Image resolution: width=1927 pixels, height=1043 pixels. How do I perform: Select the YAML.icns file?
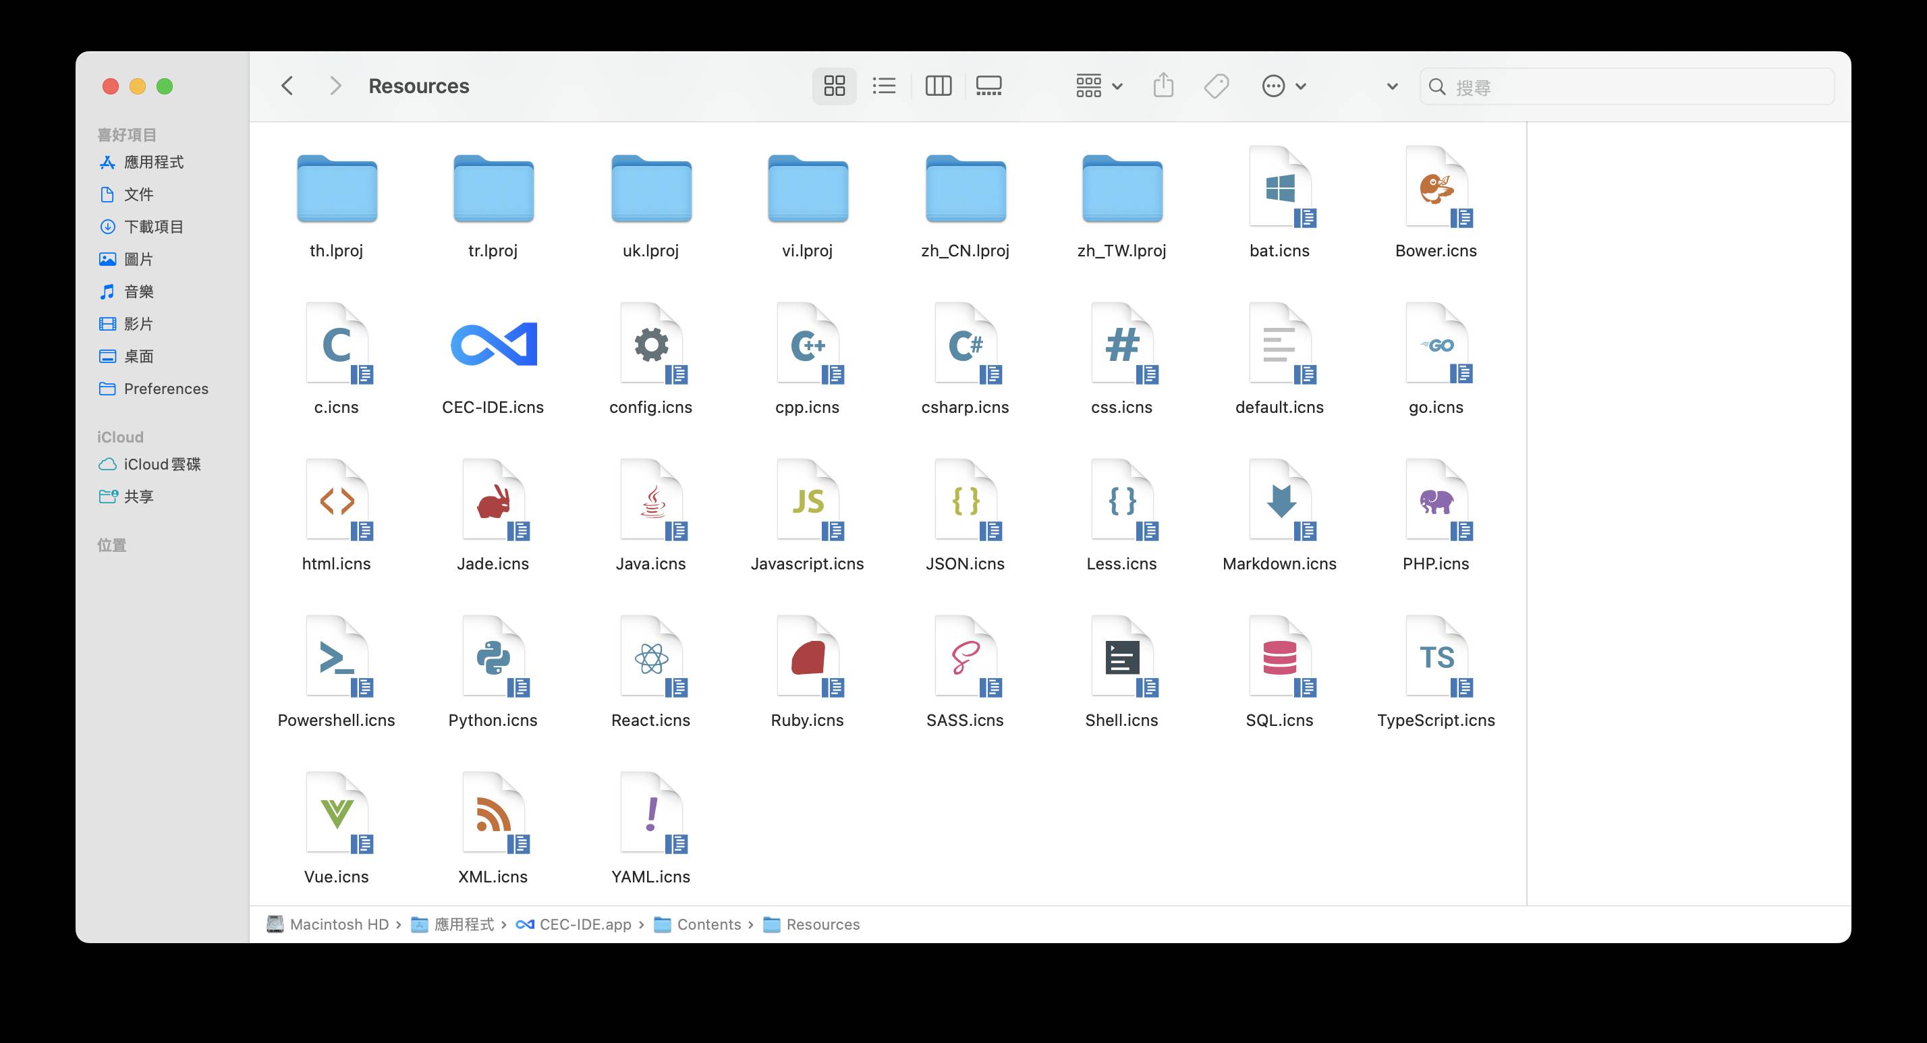651,814
